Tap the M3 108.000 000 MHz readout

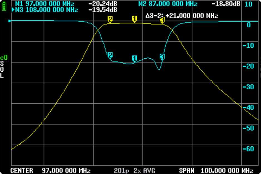click(47, 10)
